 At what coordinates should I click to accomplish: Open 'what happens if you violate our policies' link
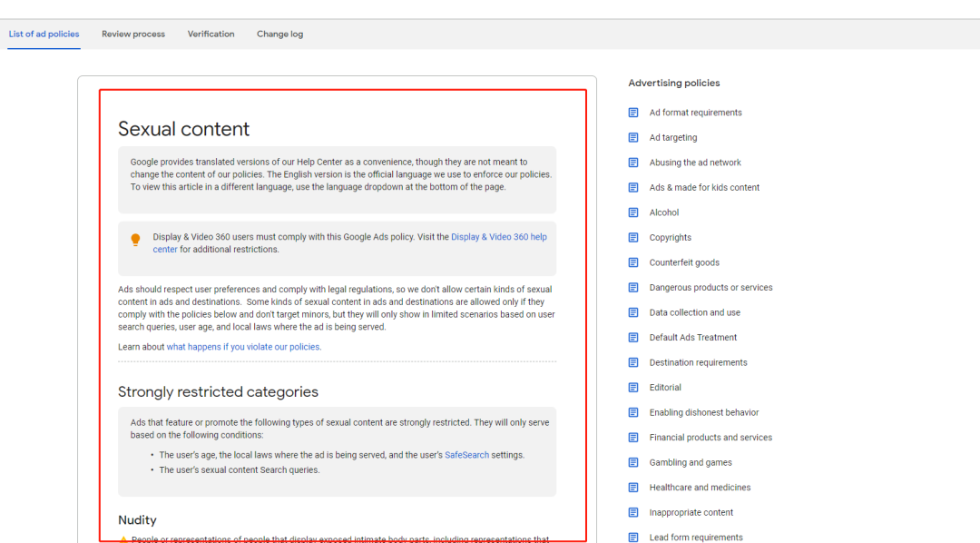click(x=244, y=347)
